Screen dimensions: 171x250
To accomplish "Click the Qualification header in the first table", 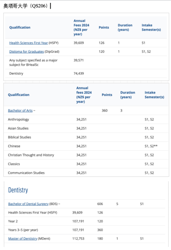I will tap(20, 27).
